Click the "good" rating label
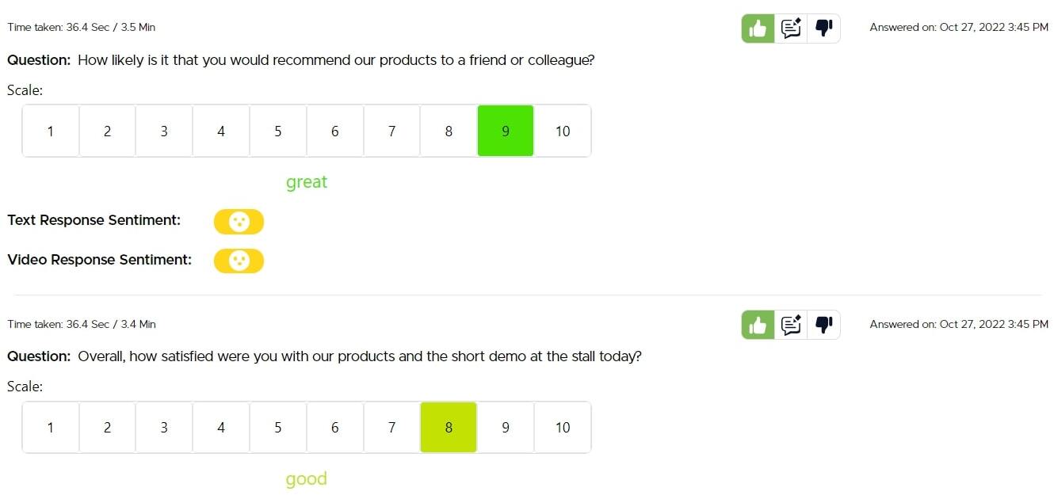The width and height of the screenshot is (1054, 499). coord(306,478)
